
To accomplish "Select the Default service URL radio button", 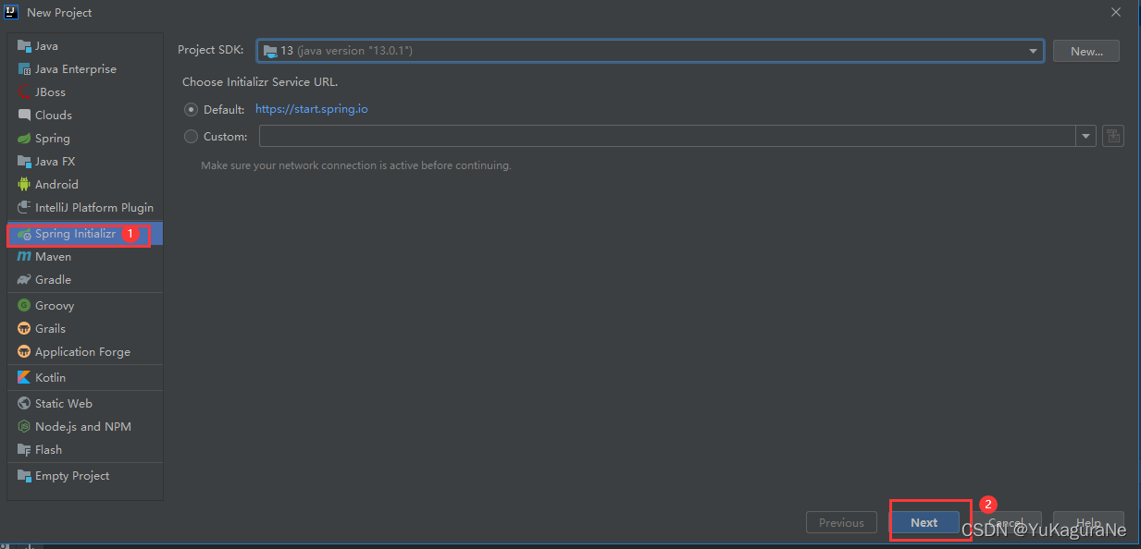I will (x=192, y=109).
